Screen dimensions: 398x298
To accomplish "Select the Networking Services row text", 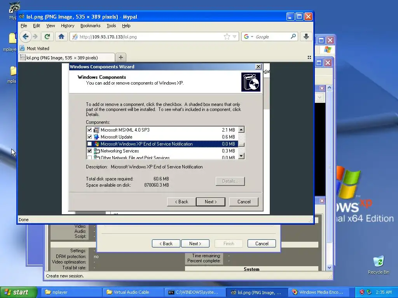I will 120,151.
